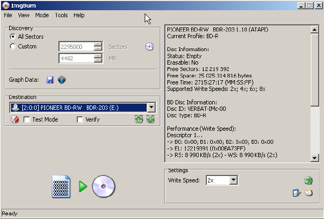This screenshot has width=324, height=219.
Task: Start discovery with the green play arrow
Action: point(83,187)
